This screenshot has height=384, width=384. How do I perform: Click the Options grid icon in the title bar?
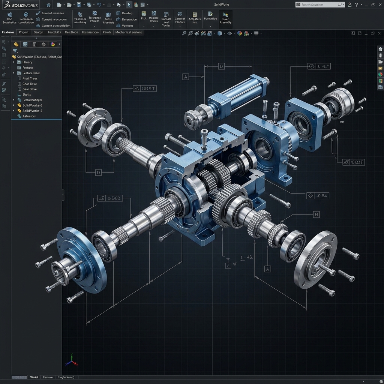pos(142,4)
